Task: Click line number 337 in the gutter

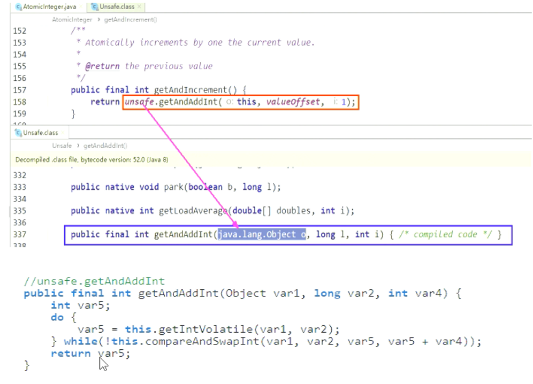Action: pyautogui.click(x=19, y=234)
